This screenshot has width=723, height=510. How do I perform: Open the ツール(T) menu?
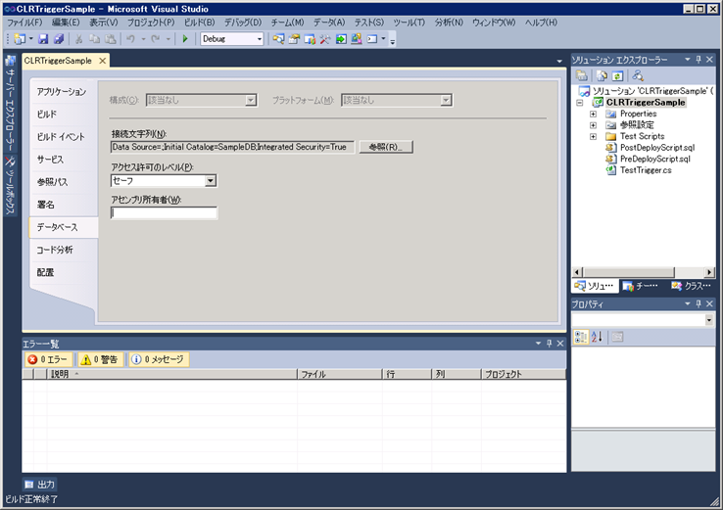click(409, 23)
